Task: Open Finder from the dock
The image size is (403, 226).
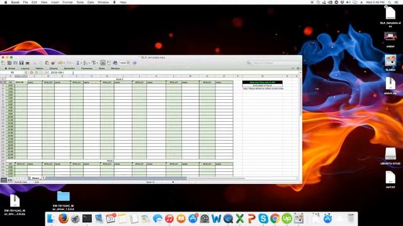Action: tap(52, 218)
